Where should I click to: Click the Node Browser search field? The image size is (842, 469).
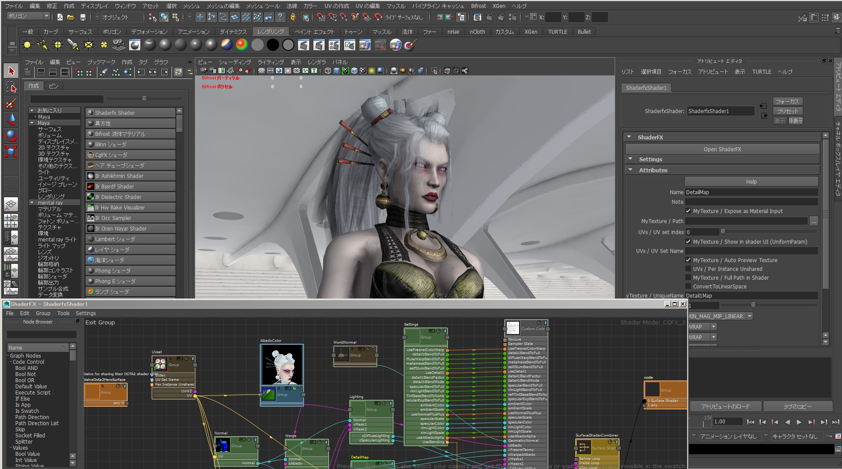click(41, 335)
